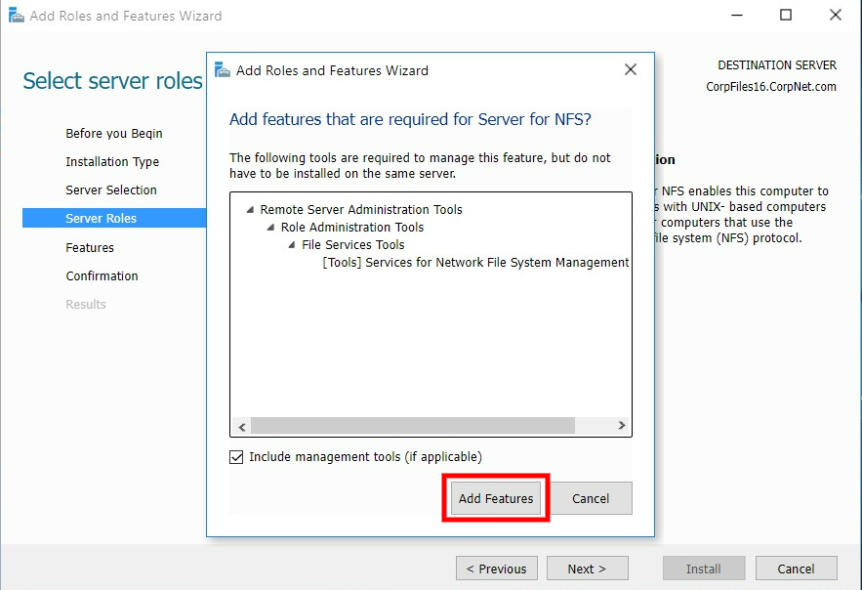
Task: Click the Add Roles and Features Wizard window icon
Action: pos(14,16)
